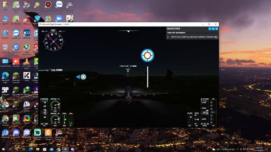The height and width of the screenshot is (152, 271).
Task: Click the Flaps position indicator
Action: [x=190, y=119]
